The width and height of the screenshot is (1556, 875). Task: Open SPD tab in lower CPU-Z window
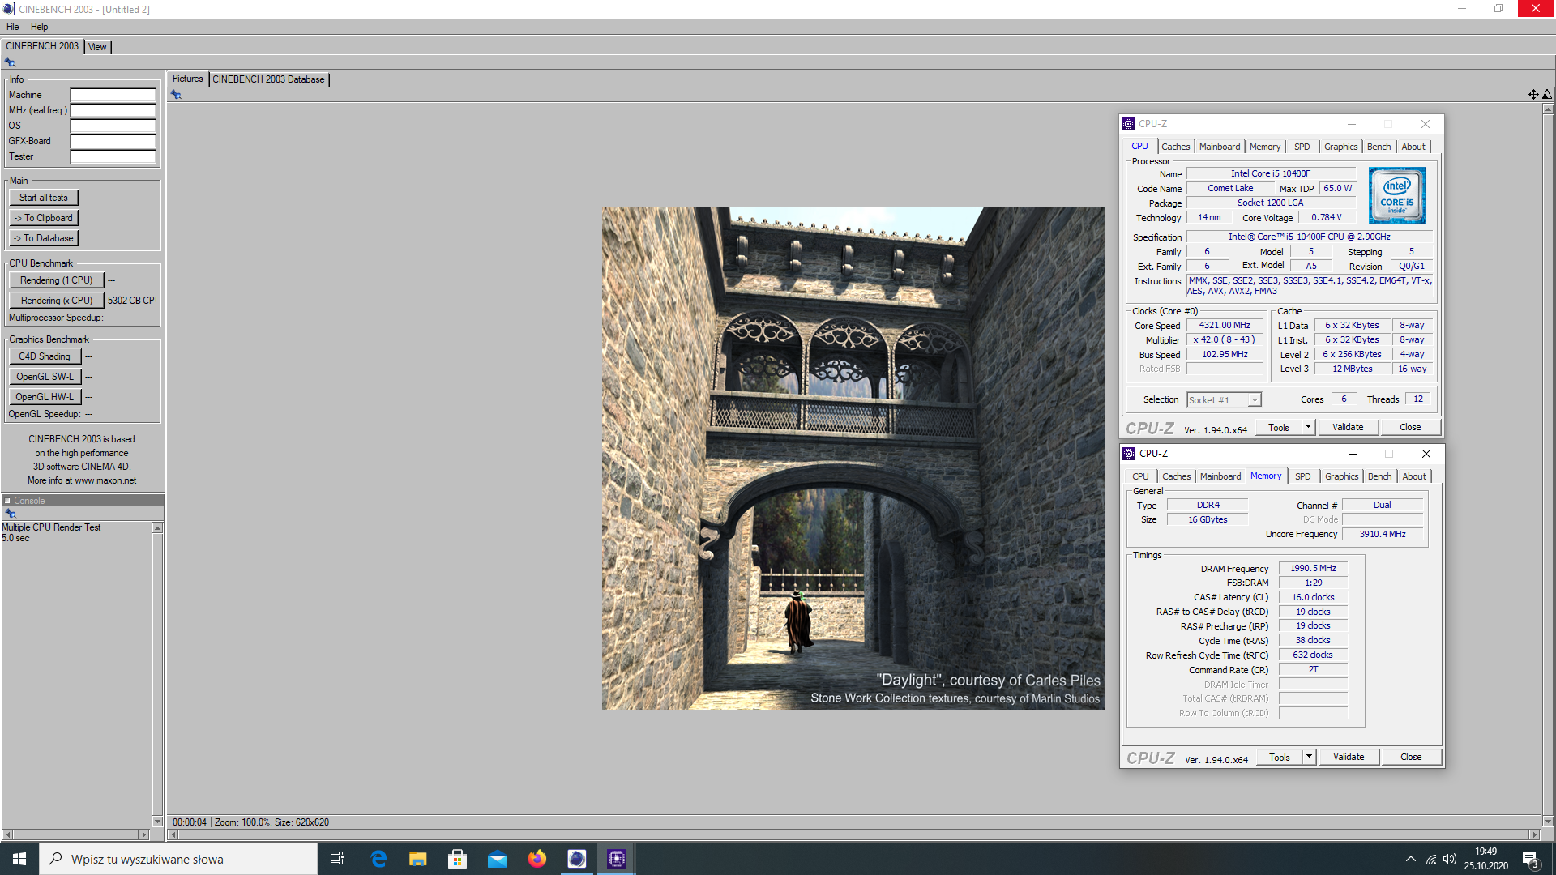pos(1302,476)
